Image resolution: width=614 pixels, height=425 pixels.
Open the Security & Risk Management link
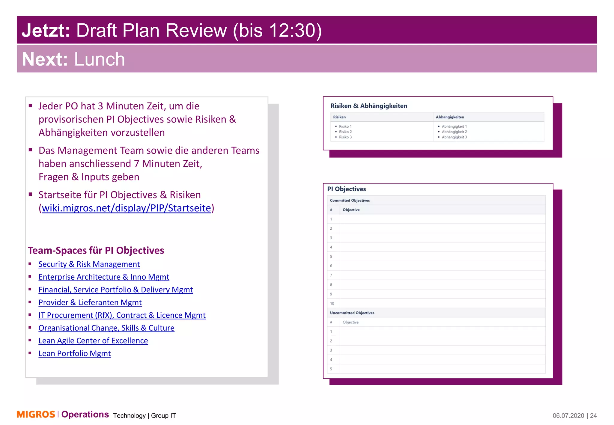pyautogui.click(x=89, y=264)
